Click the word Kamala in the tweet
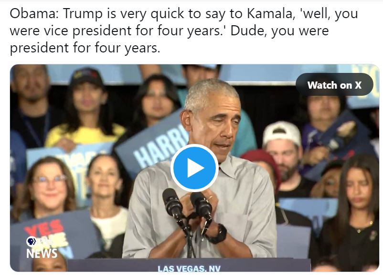Viewport: 383px width, 276px height. click(x=270, y=13)
